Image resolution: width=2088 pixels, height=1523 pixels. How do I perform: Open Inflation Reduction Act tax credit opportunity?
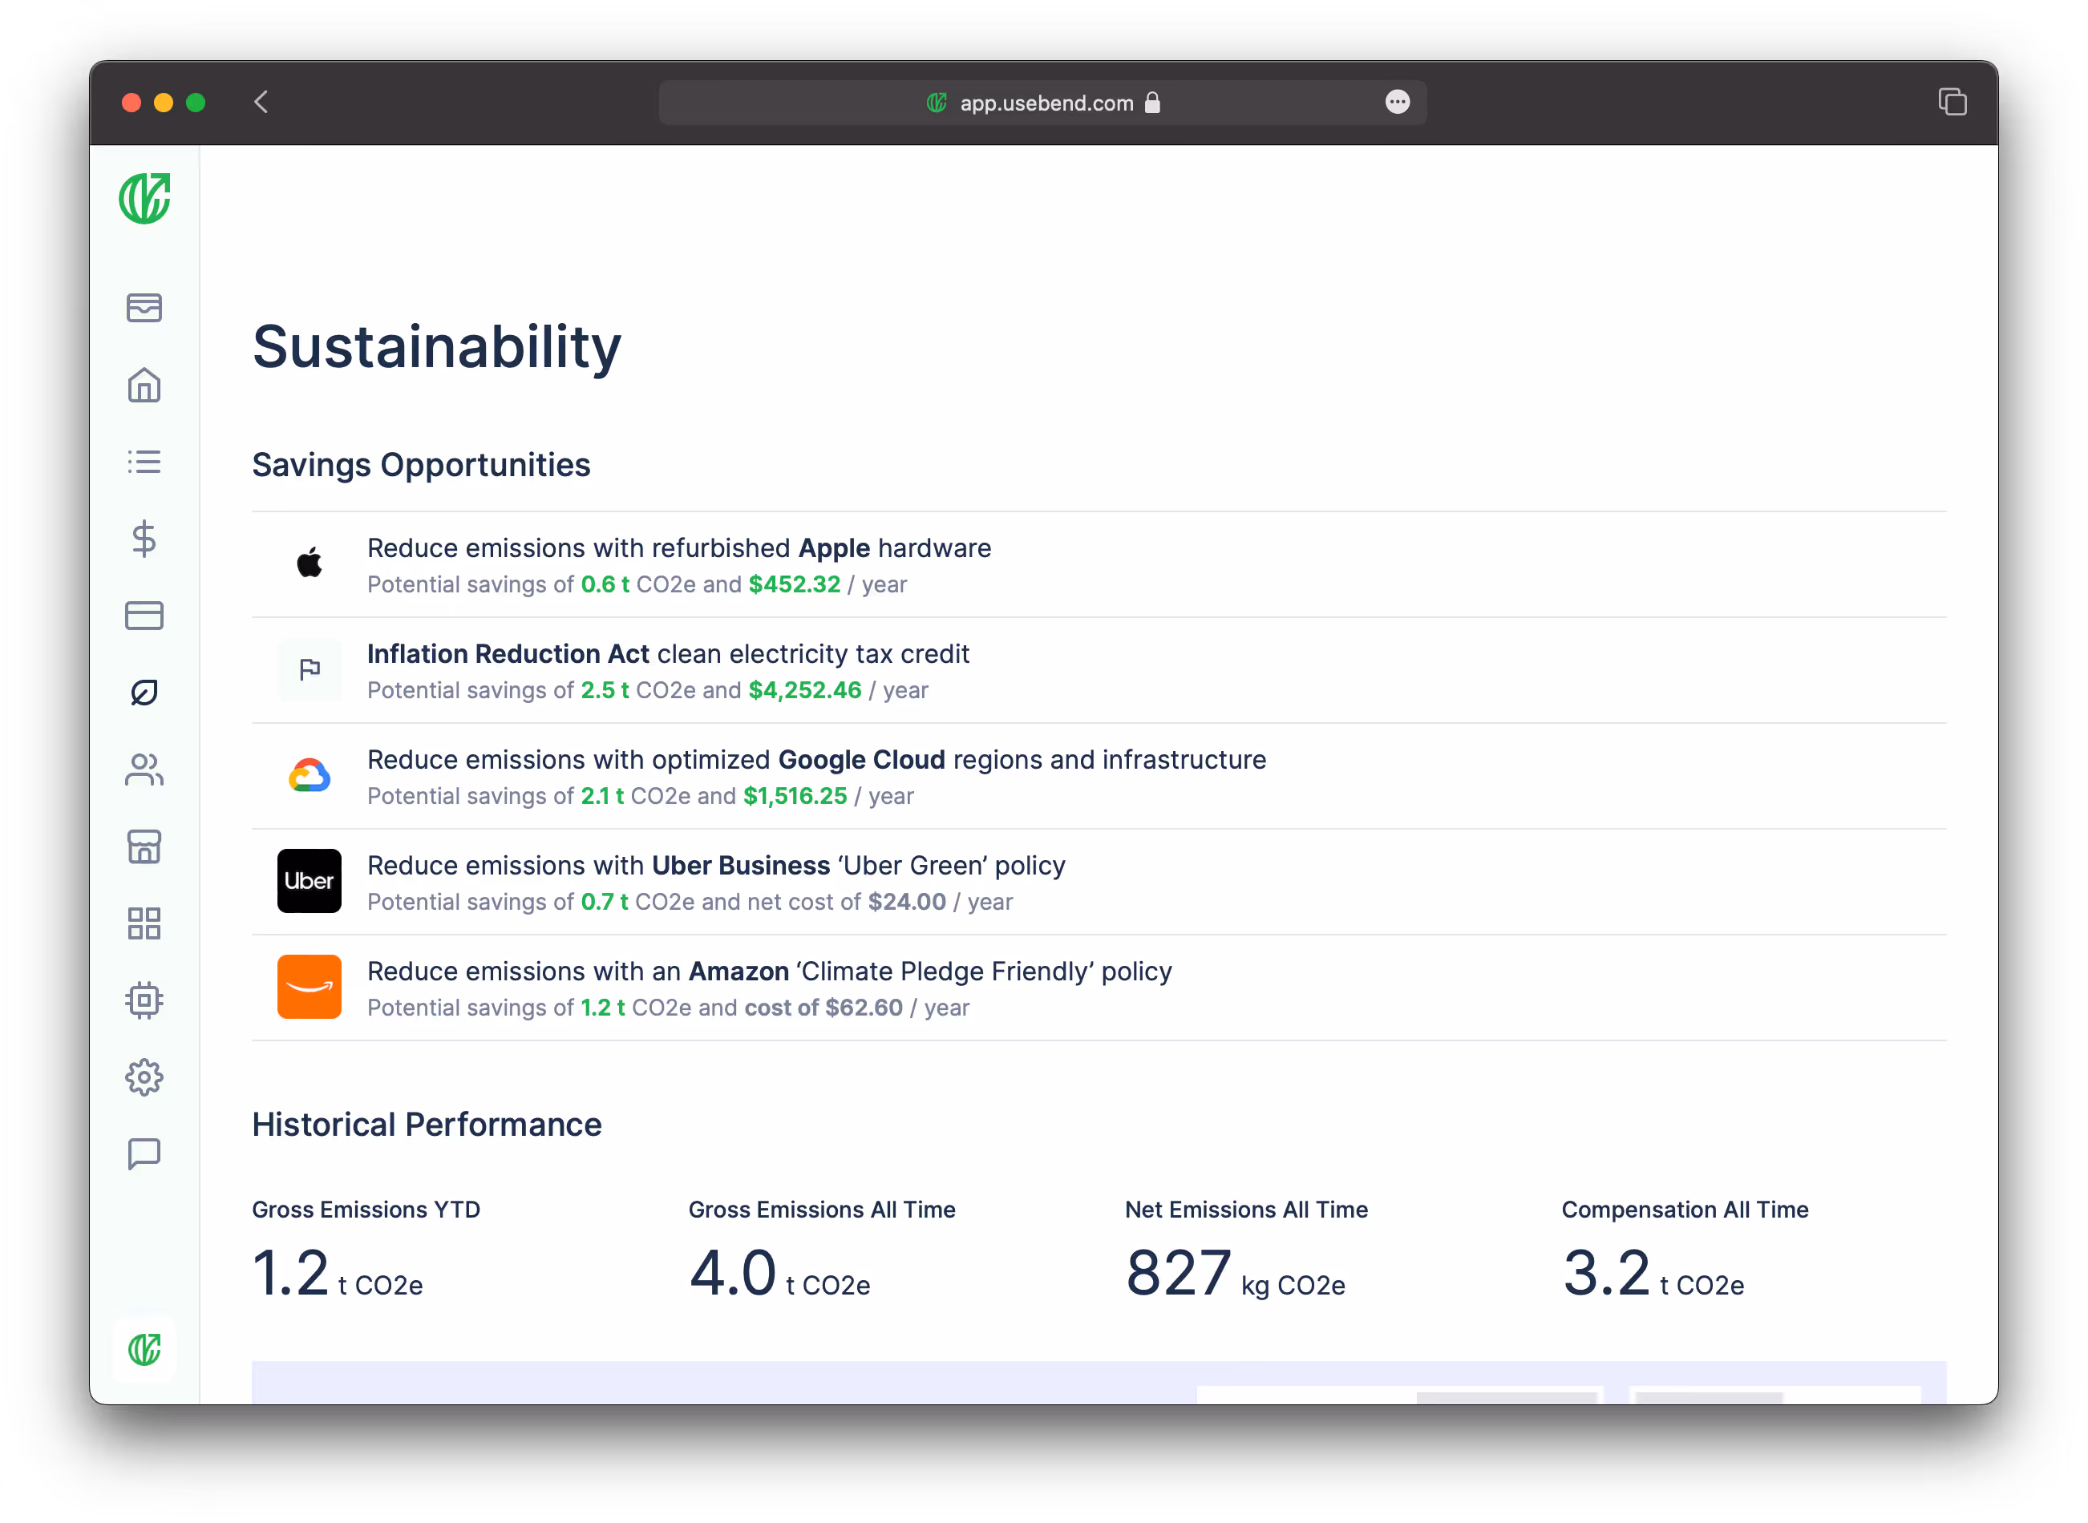1099,670
